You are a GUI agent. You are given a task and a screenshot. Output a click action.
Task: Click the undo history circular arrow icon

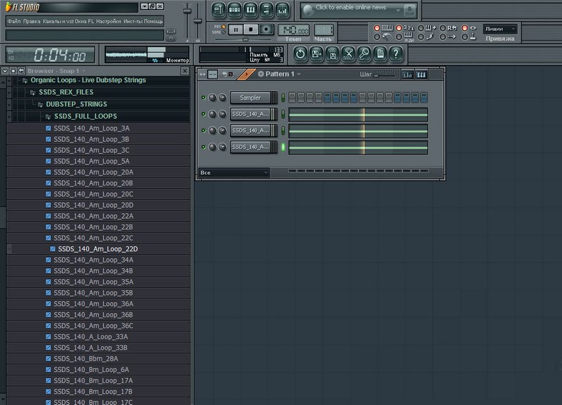click(300, 53)
